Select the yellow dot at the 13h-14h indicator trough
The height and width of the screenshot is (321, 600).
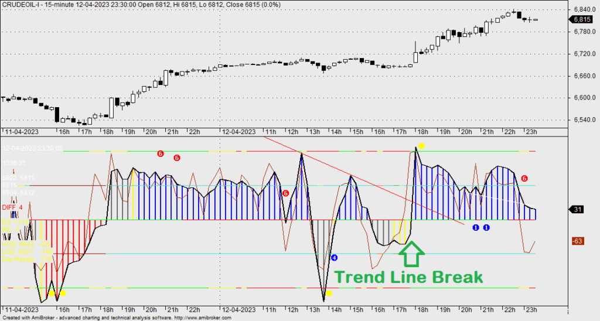coord(329,293)
